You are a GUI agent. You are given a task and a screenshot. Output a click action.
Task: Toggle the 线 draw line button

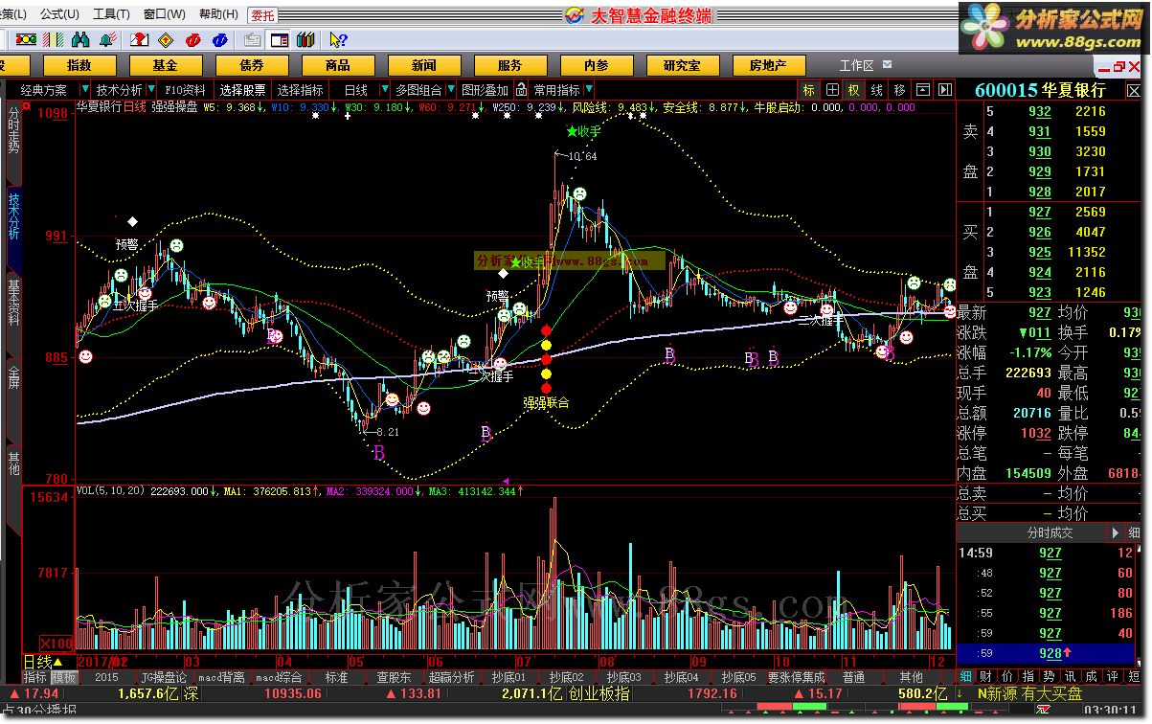[877, 90]
